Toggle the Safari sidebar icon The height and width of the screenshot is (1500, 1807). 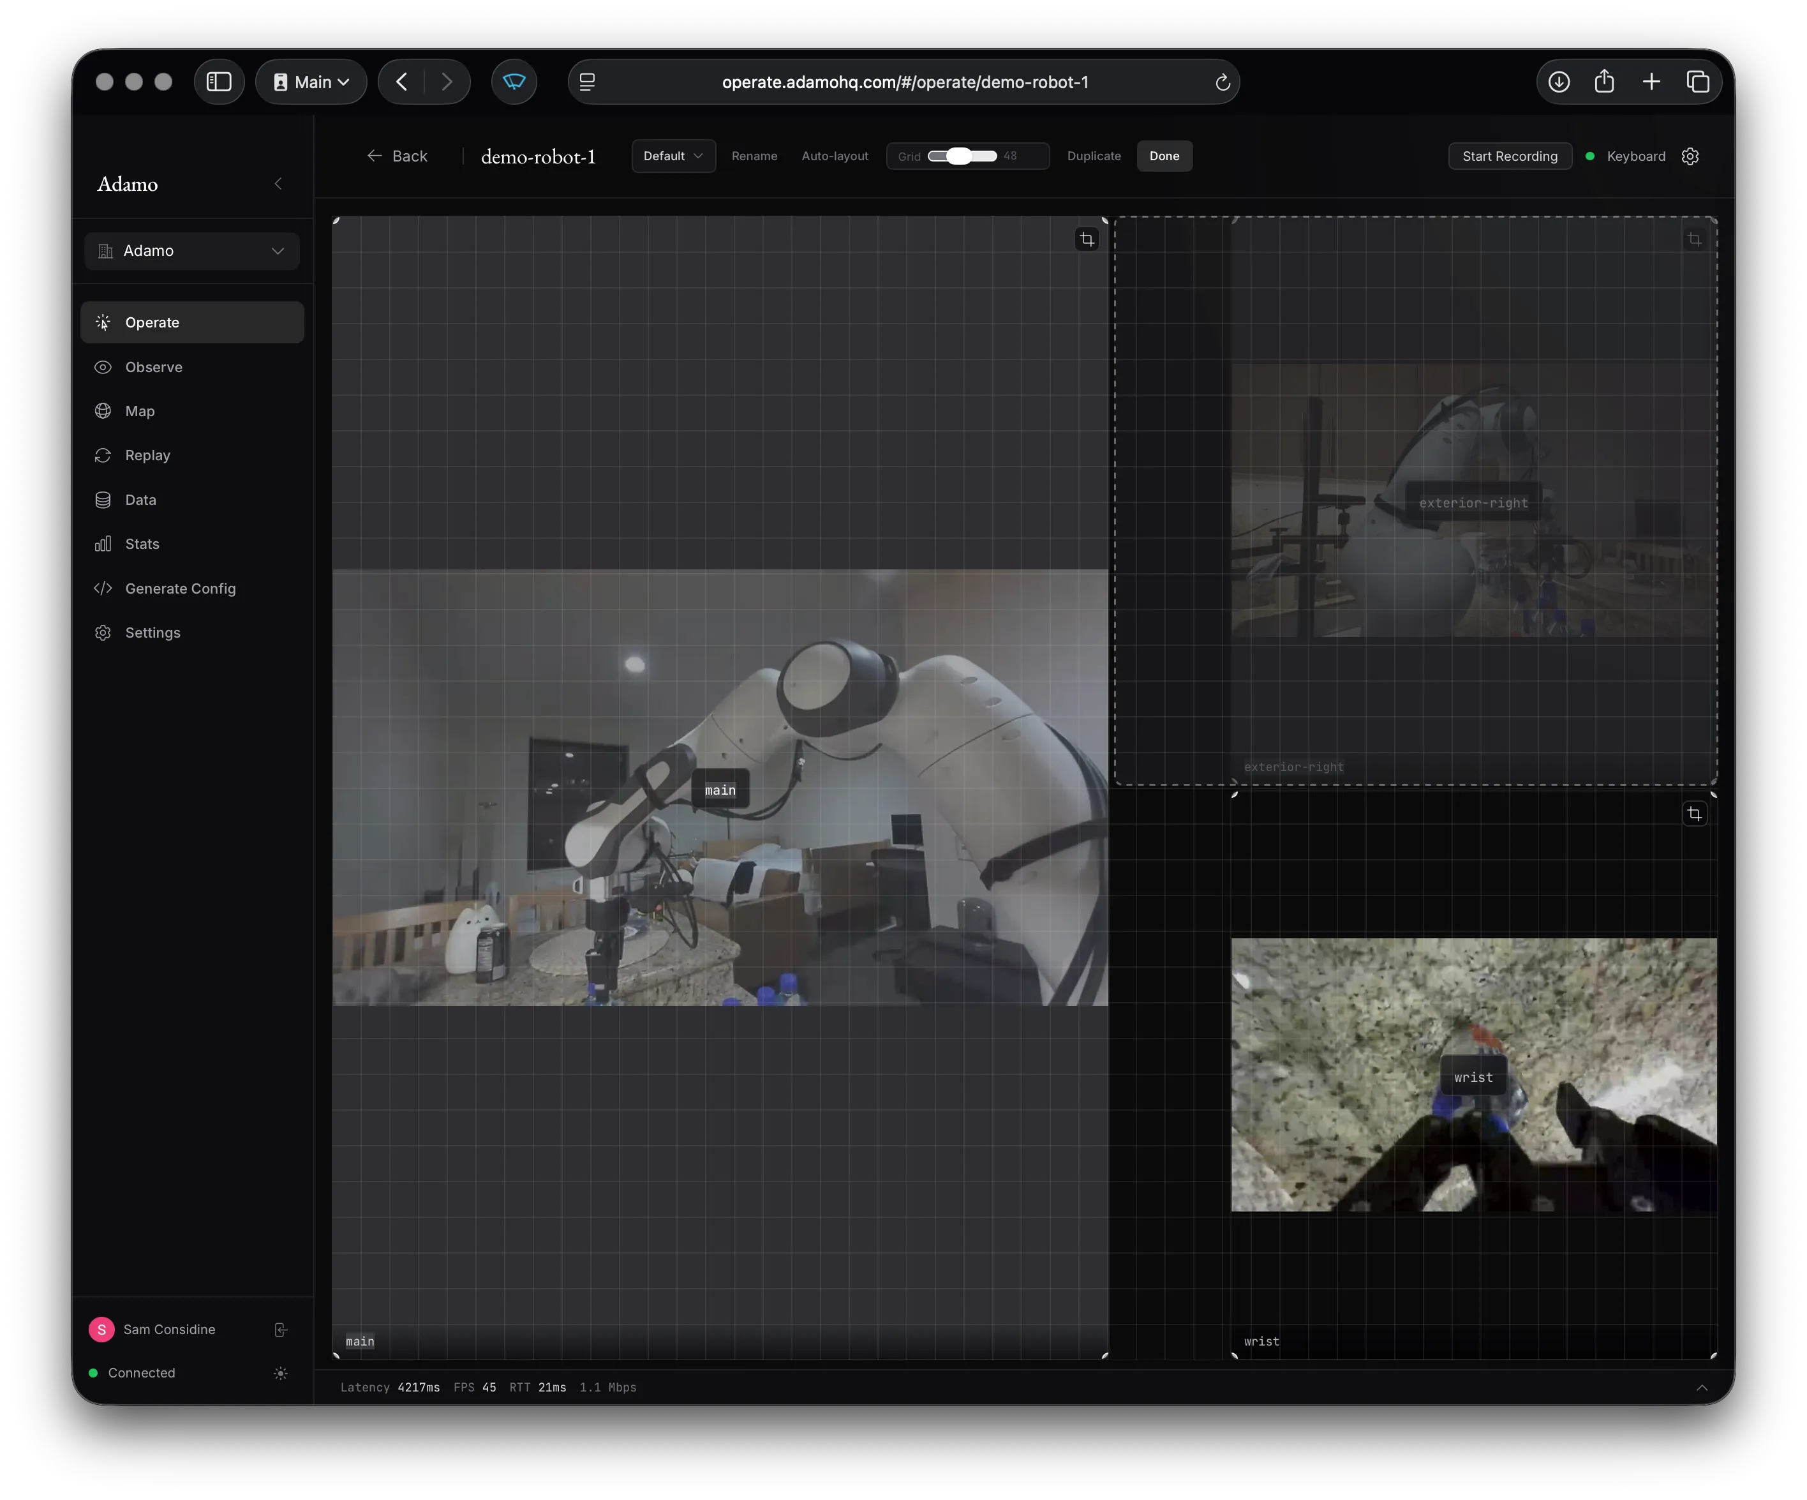(x=219, y=82)
